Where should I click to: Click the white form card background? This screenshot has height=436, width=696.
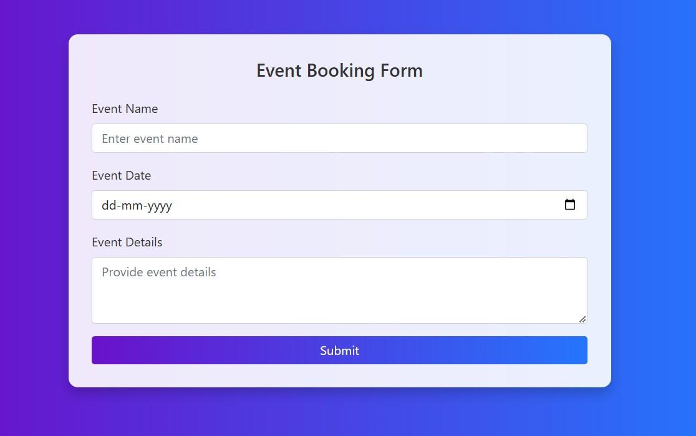coord(339,374)
